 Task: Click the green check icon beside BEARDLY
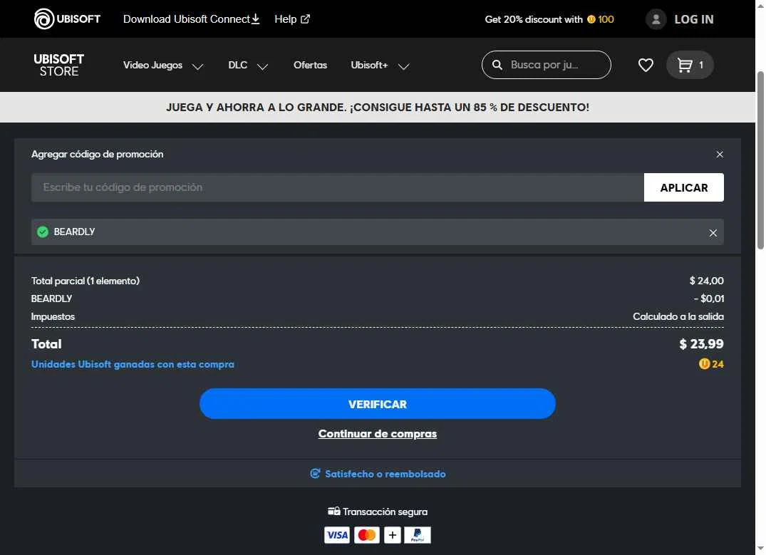(43, 232)
